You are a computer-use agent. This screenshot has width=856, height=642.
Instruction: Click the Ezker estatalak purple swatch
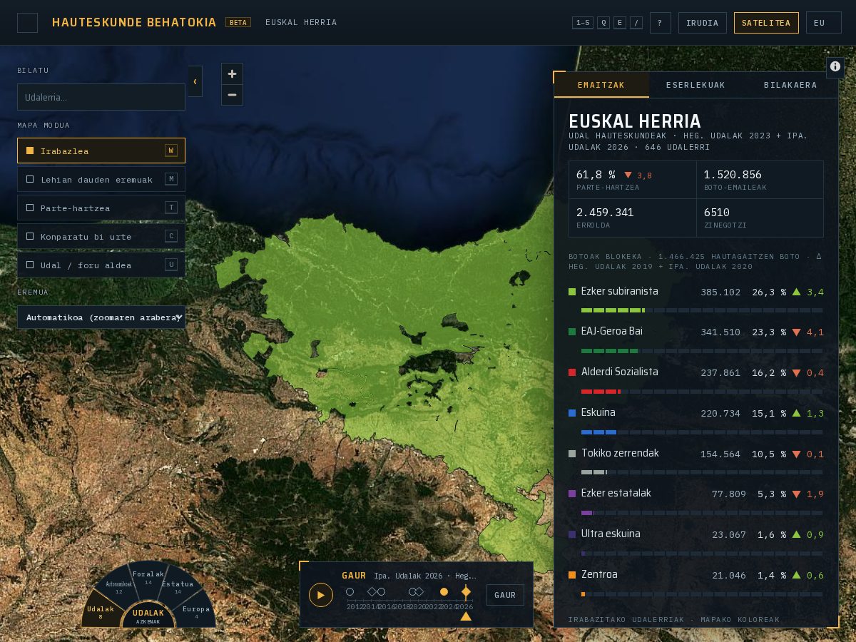(x=572, y=494)
